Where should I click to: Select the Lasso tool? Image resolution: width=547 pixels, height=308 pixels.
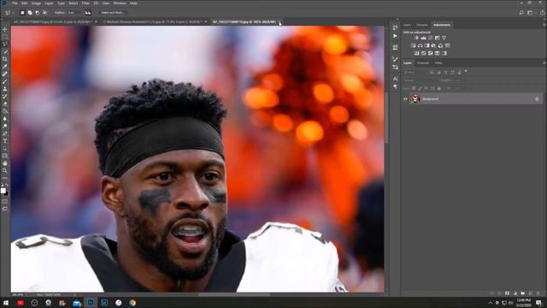click(x=5, y=44)
